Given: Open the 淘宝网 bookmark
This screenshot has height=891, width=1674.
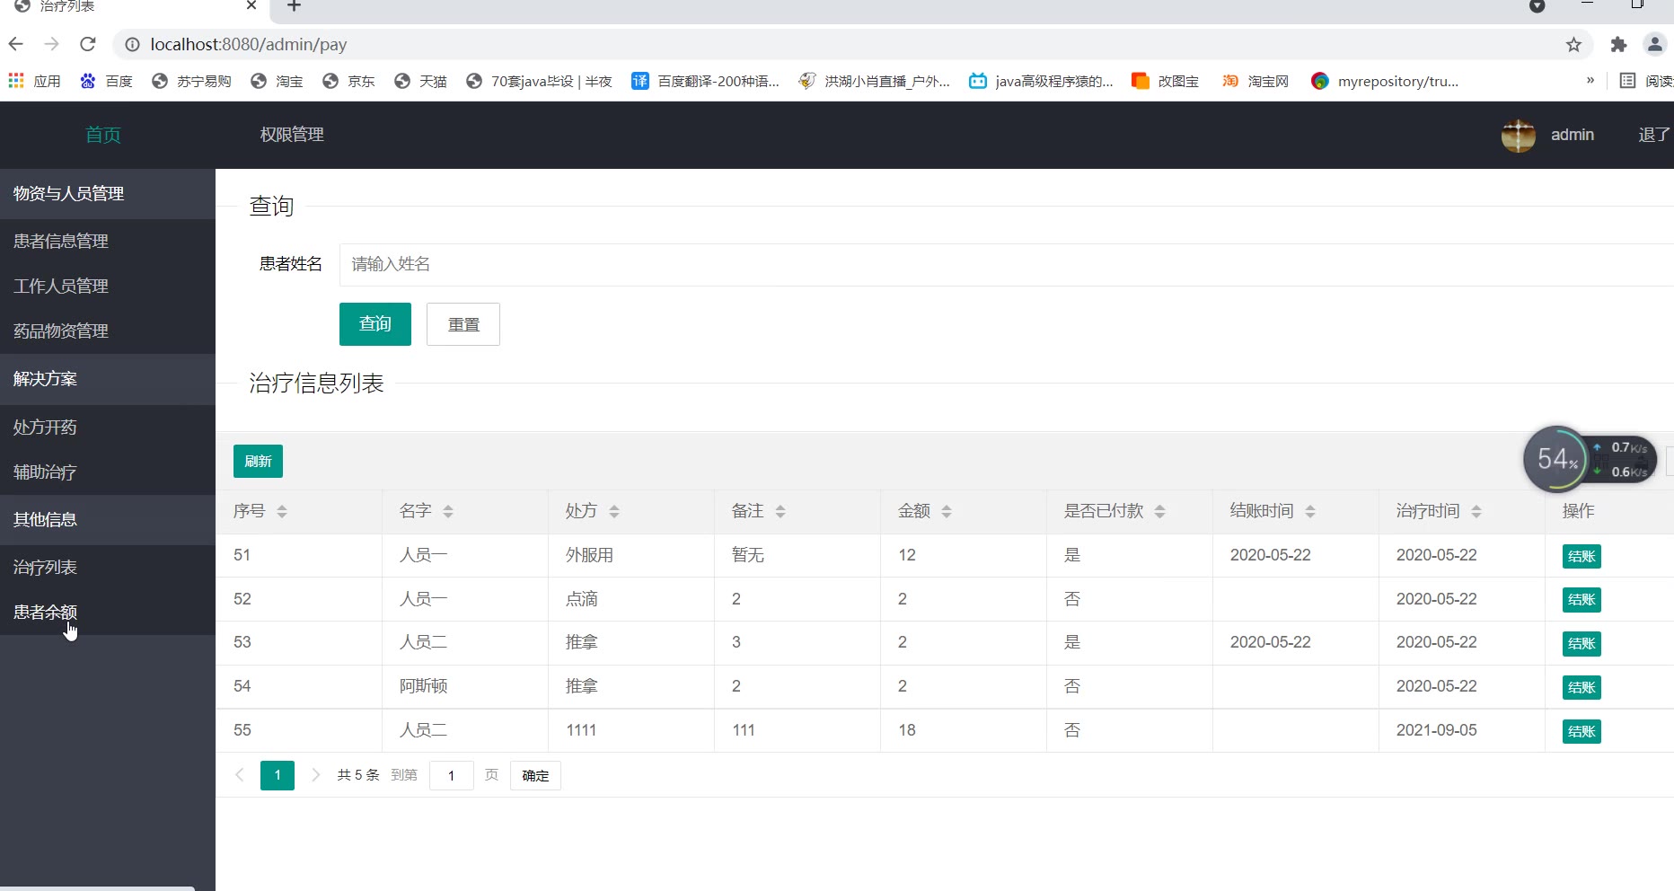Looking at the screenshot, I should click(1255, 81).
